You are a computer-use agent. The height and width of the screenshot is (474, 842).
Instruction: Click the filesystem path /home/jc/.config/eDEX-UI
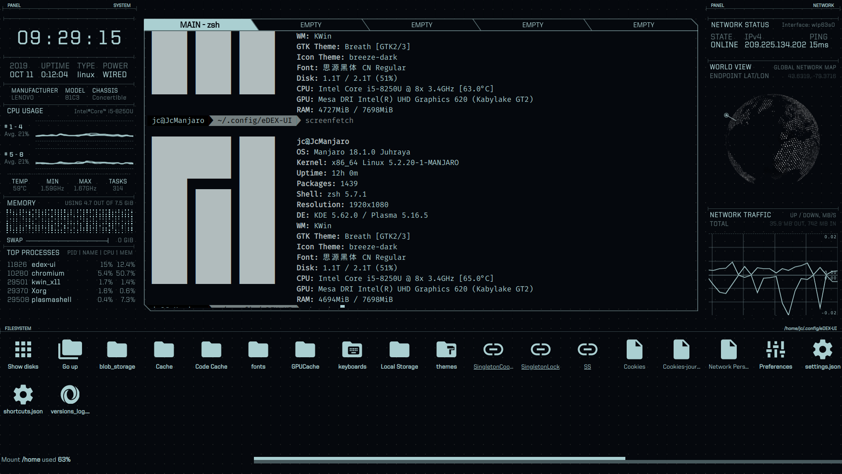click(810, 328)
